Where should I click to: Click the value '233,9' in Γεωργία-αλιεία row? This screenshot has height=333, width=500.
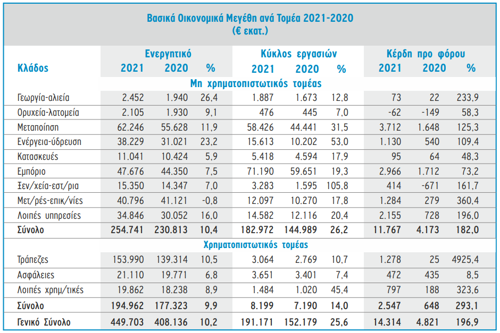[468, 97]
